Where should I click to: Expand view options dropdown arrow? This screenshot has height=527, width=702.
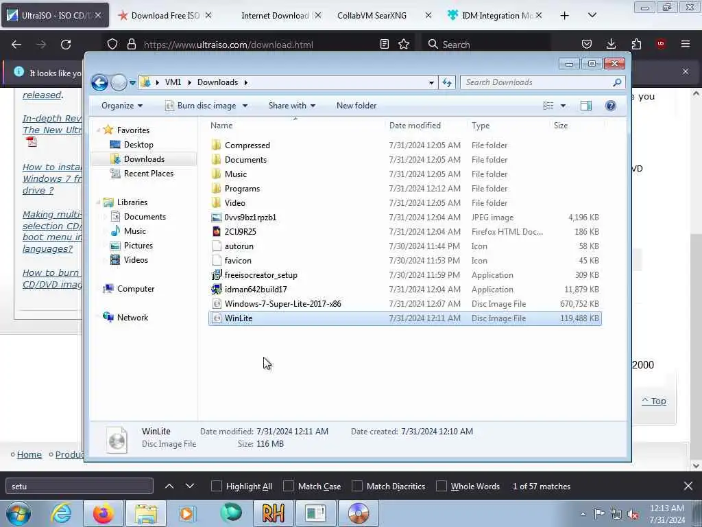564,106
